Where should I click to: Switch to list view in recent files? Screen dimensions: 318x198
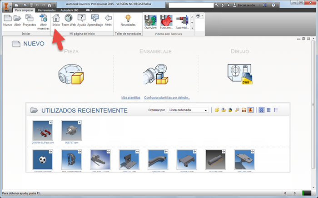click(x=276, y=110)
